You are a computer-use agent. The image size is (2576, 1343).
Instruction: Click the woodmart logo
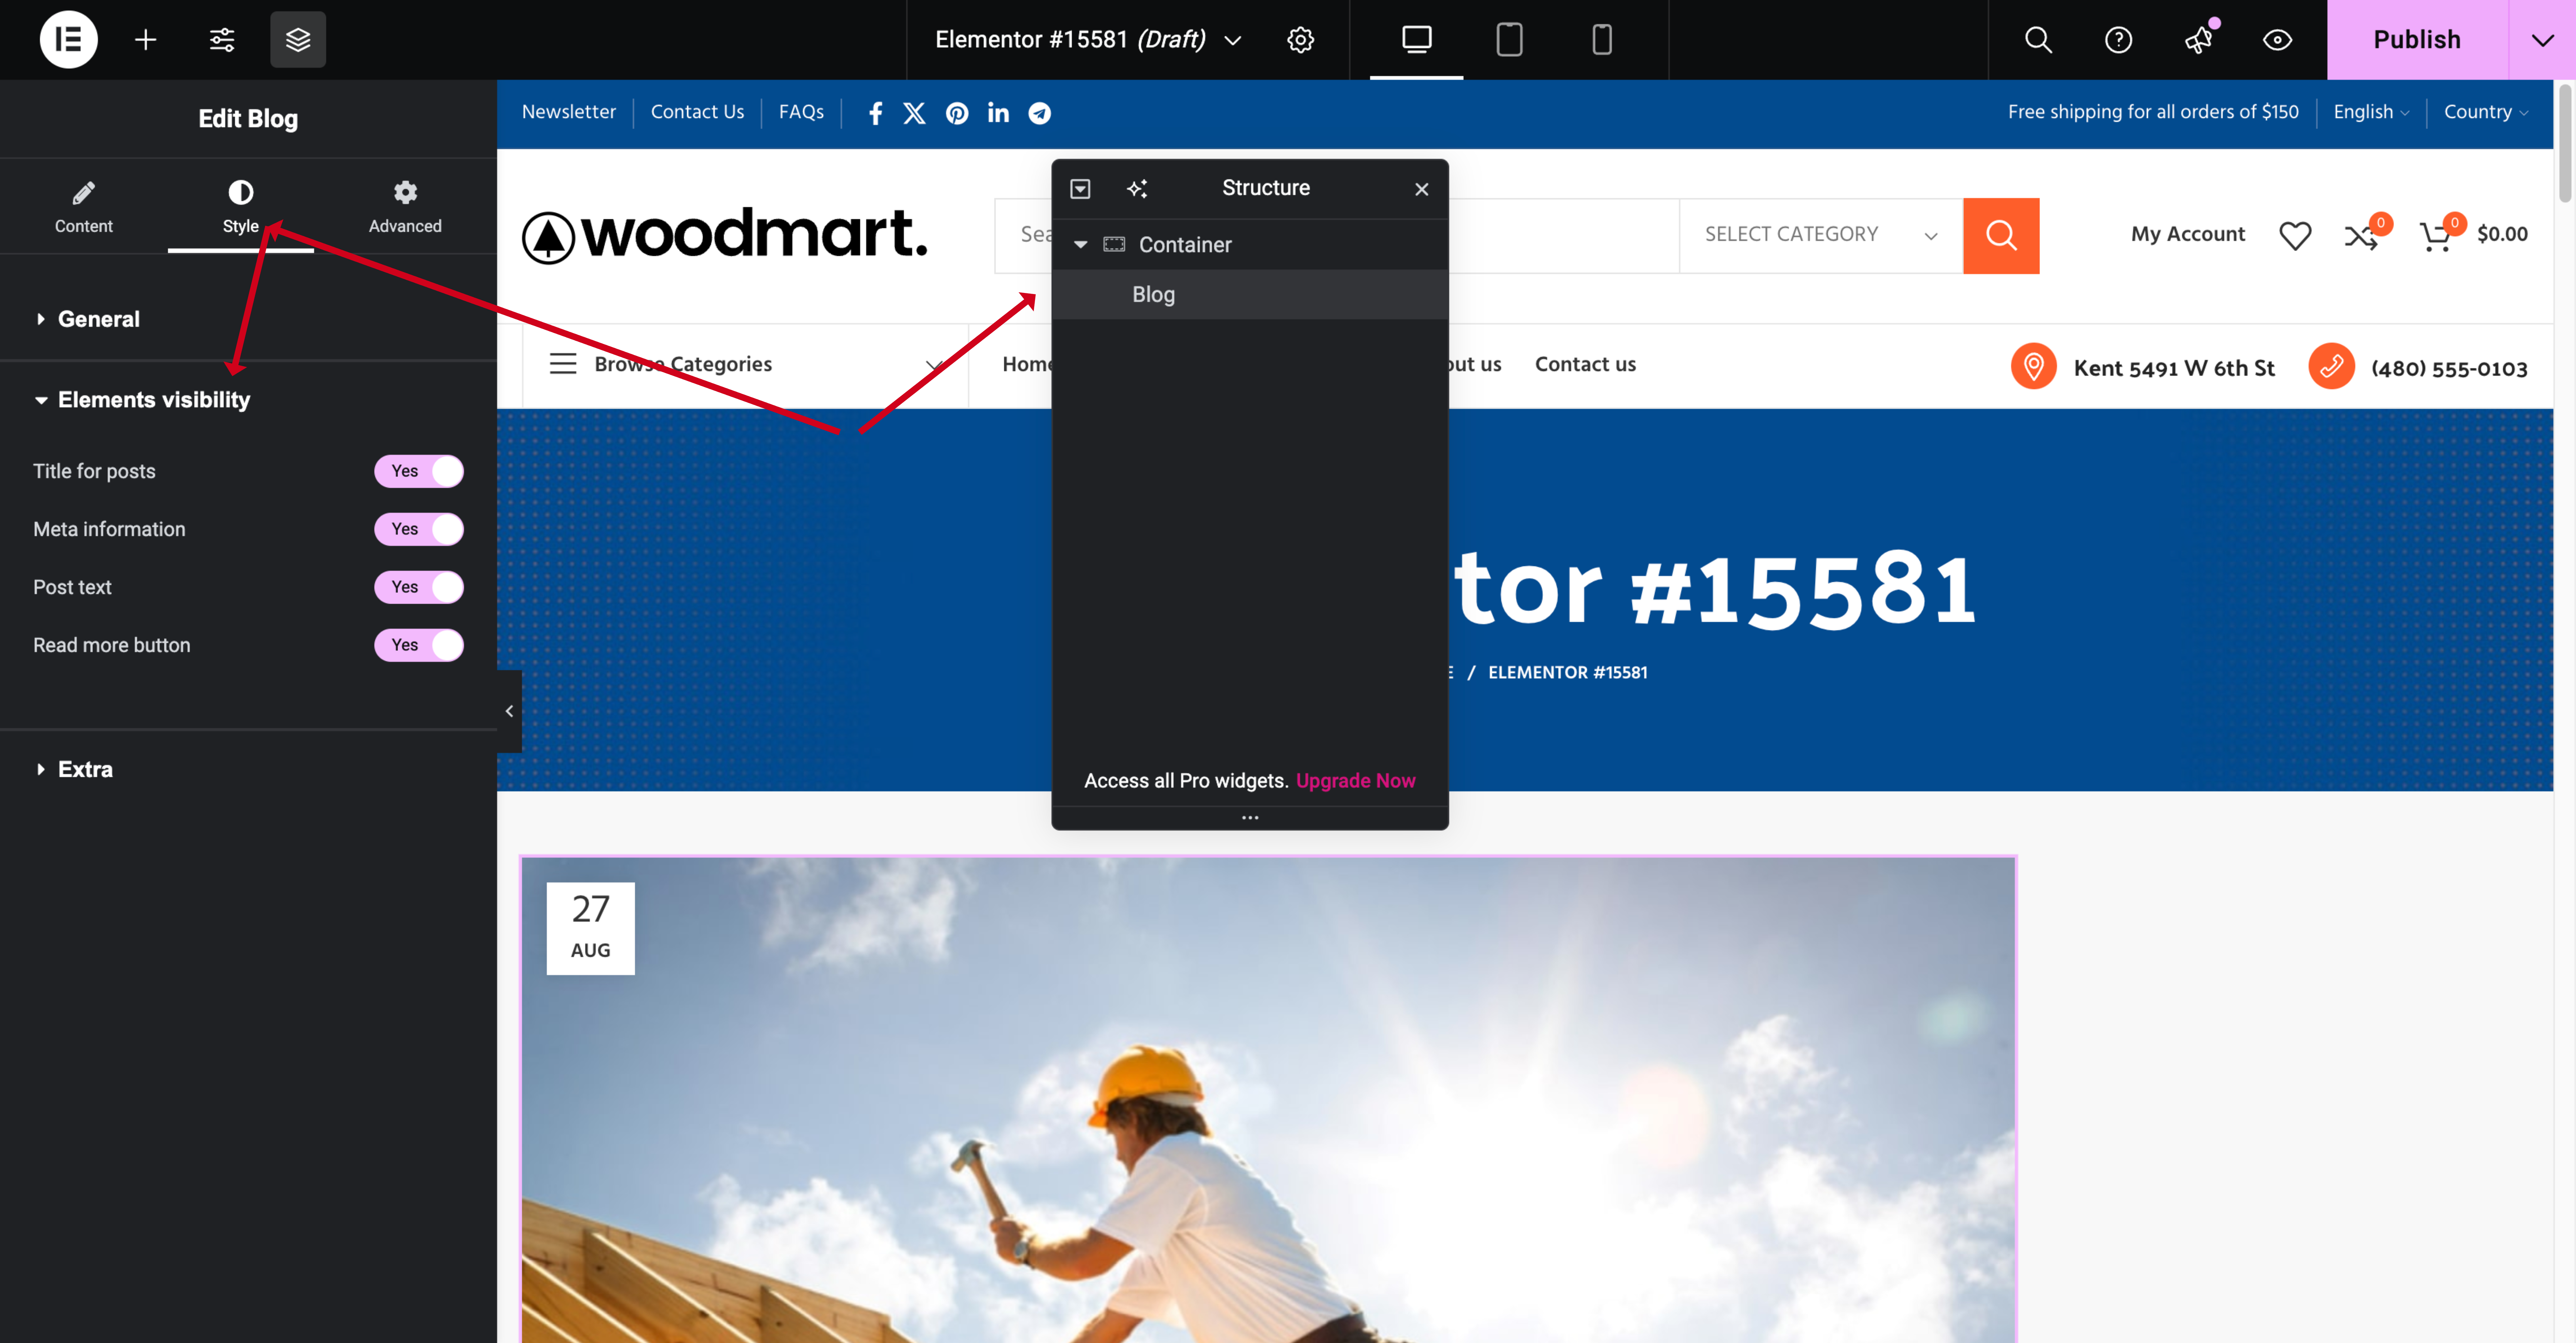725,236
